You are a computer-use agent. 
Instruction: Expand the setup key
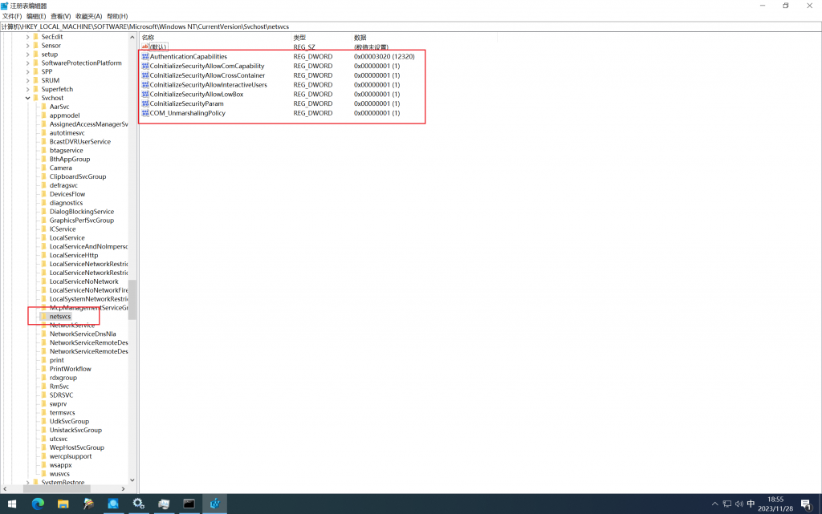pyautogui.click(x=28, y=55)
